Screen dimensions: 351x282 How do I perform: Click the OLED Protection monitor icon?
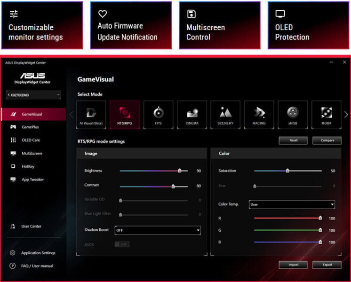coord(280,14)
